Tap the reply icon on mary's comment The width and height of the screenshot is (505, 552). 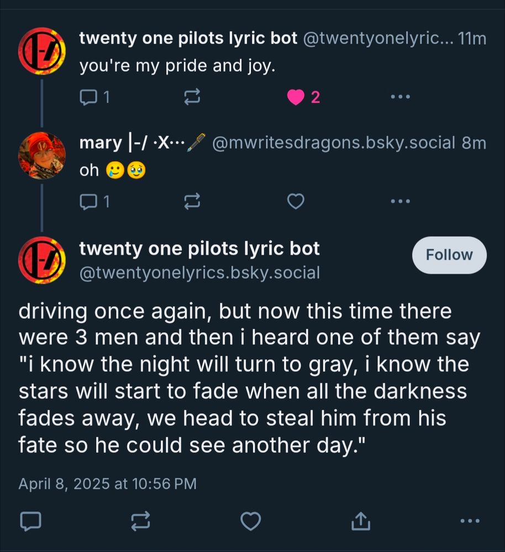pos(90,201)
